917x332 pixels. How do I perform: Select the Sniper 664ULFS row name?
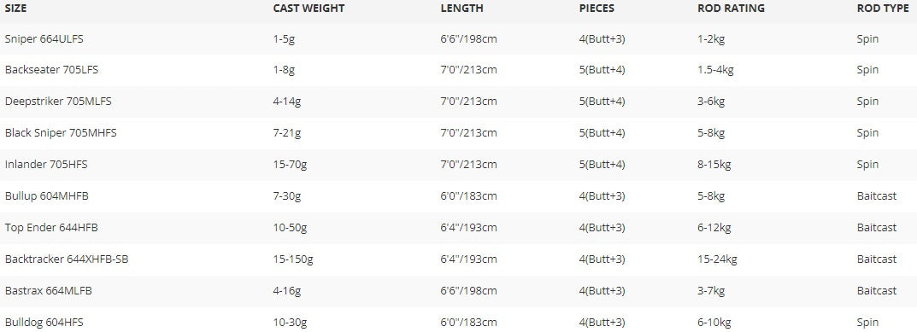[40, 39]
